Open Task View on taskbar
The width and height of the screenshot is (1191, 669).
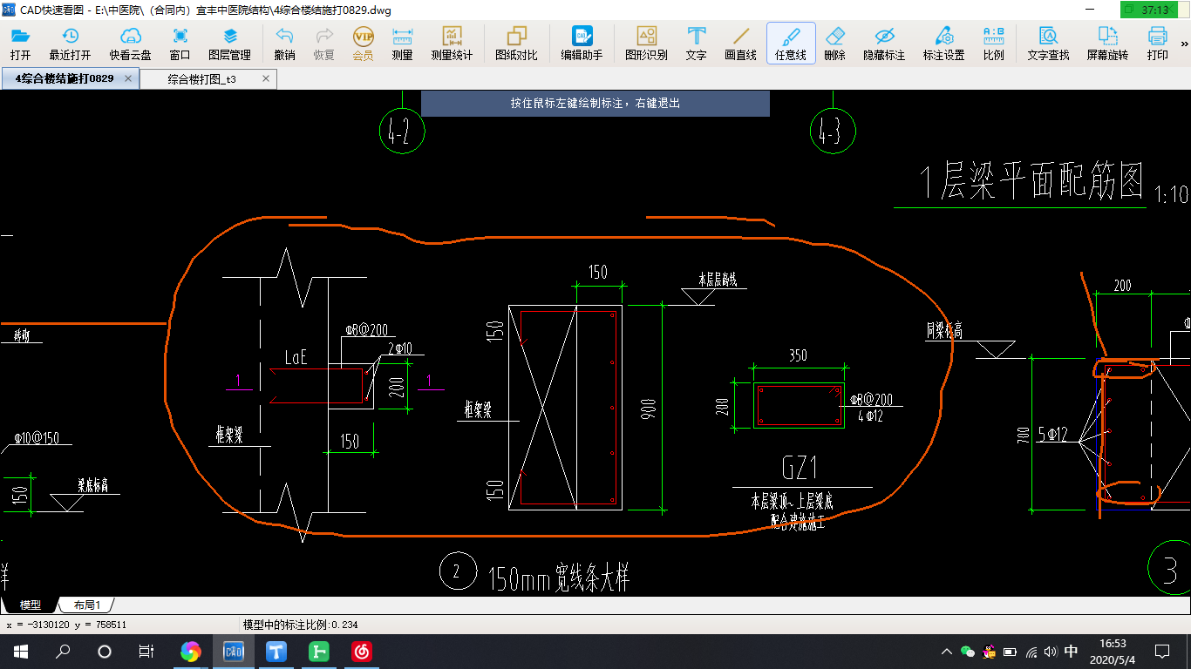[146, 651]
